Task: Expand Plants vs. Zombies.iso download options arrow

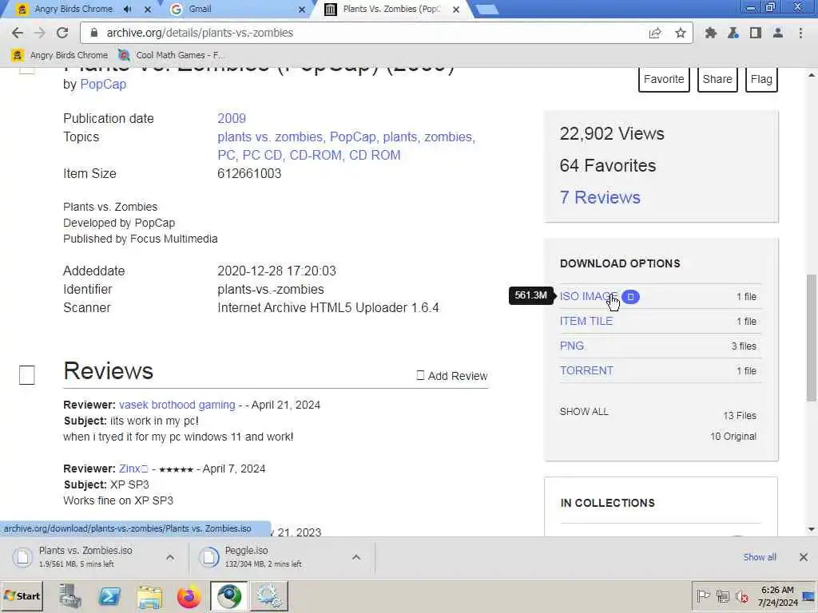Action: 170,557
